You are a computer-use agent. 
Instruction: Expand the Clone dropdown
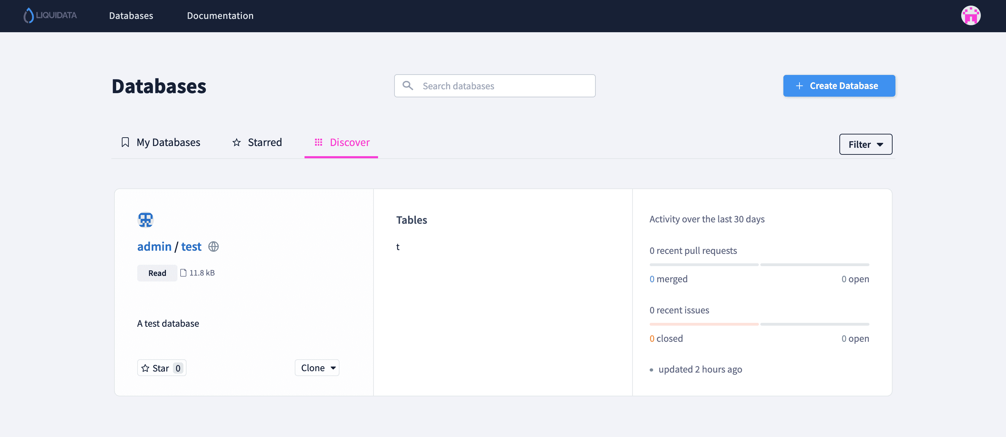click(x=317, y=368)
